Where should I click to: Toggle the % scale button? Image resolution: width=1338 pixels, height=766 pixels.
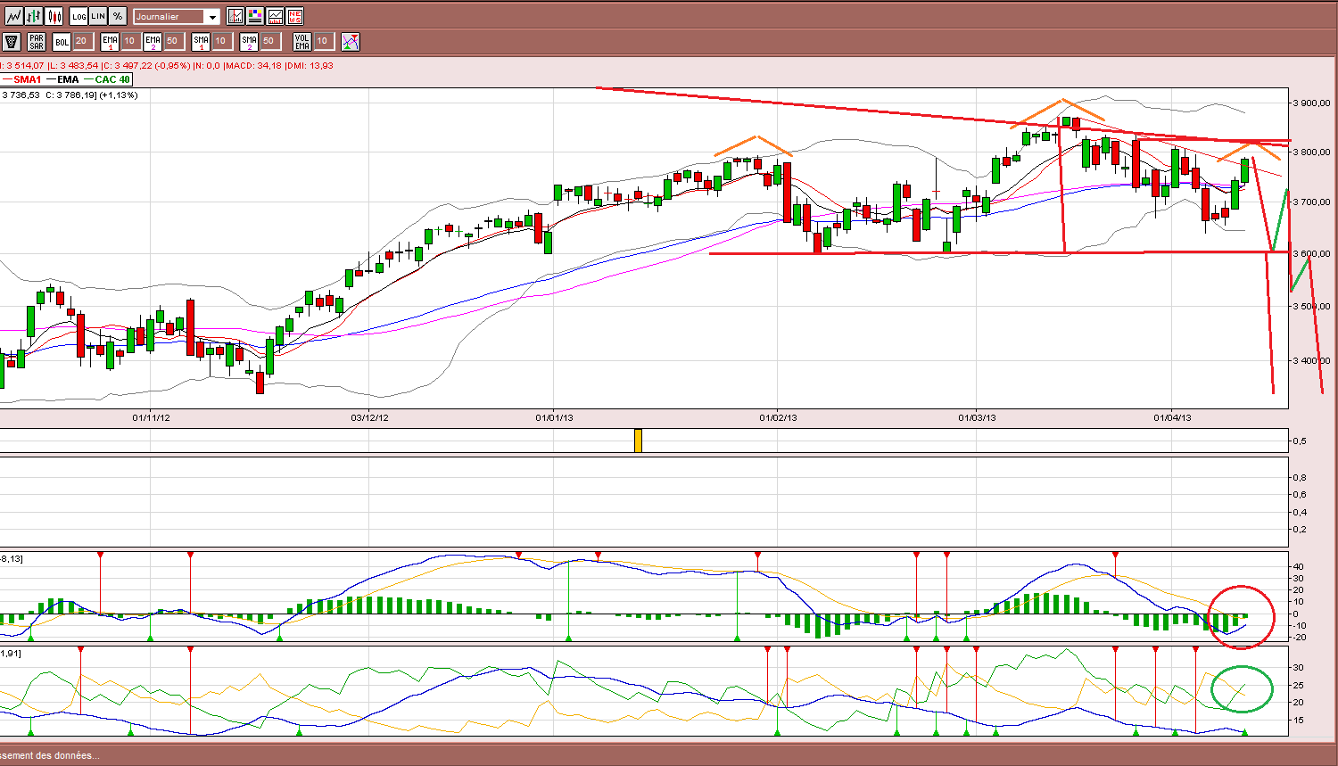[118, 16]
